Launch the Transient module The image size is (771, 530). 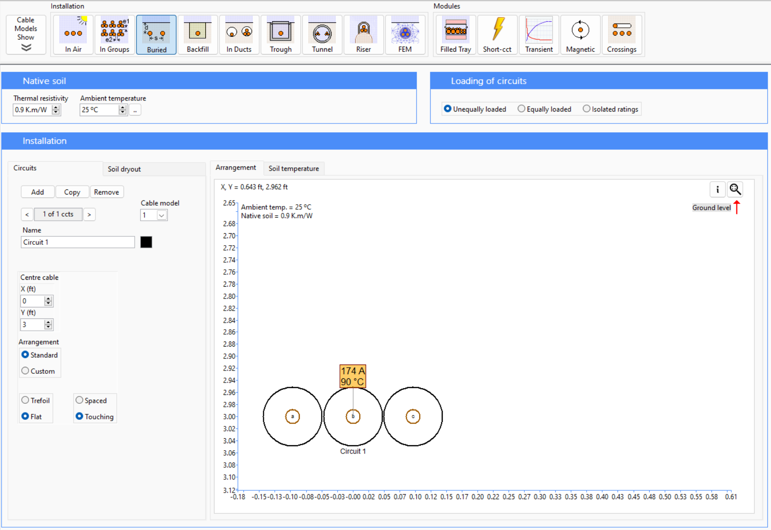click(539, 35)
